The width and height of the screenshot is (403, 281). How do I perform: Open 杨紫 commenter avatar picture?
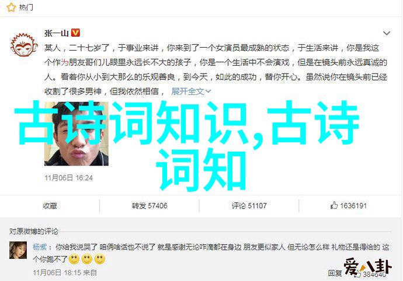tap(18, 250)
